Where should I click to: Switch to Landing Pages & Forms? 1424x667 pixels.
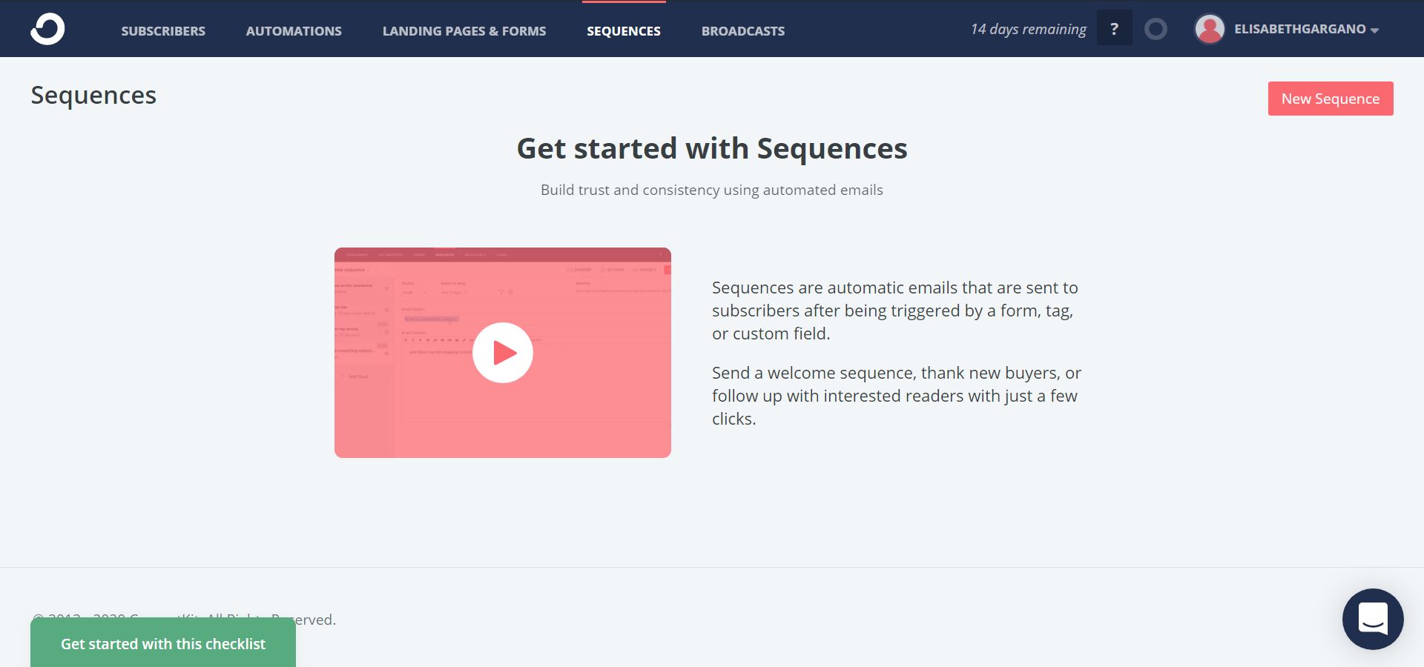point(464,30)
